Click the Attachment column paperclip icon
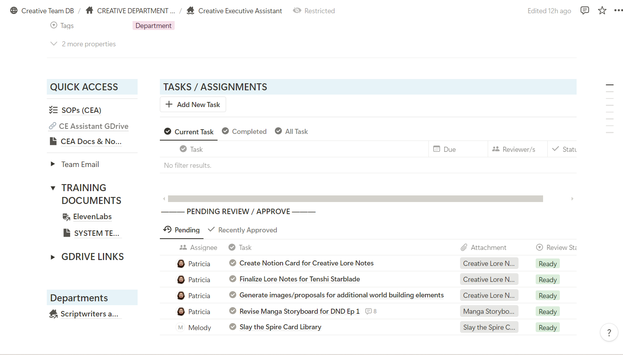The height and width of the screenshot is (355, 623). pyautogui.click(x=464, y=247)
